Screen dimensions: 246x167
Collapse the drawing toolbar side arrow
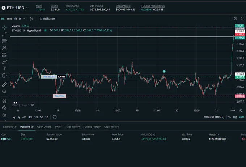point(9,108)
